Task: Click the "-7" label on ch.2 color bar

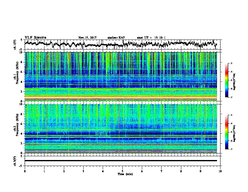Action: [x=231, y=149]
